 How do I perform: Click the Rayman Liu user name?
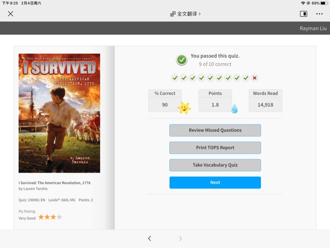pos(313,29)
